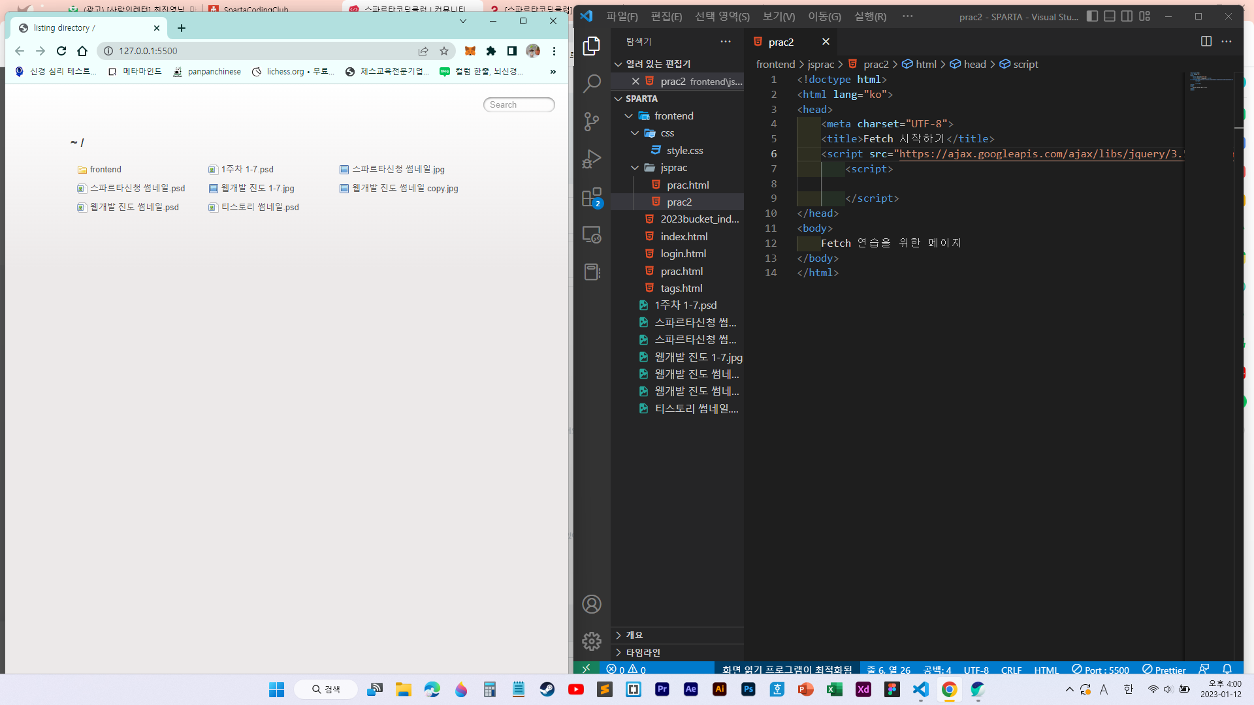Click the head breadcrumb in the editor path

tap(969, 64)
